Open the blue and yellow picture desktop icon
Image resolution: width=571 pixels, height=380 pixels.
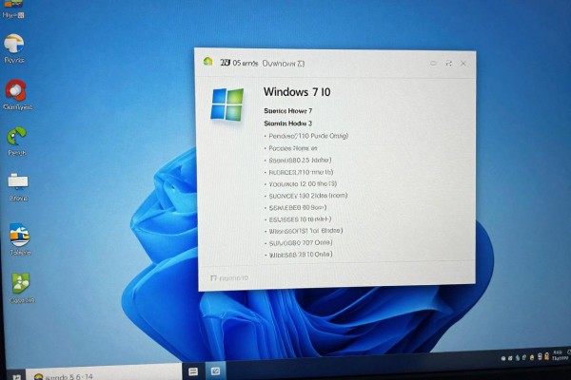pyautogui.click(x=20, y=236)
